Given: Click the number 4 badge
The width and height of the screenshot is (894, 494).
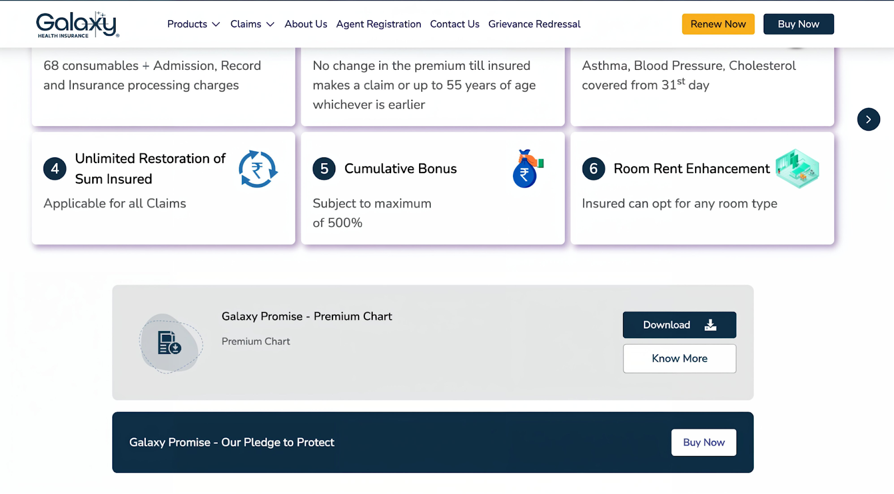Looking at the screenshot, I should point(55,169).
